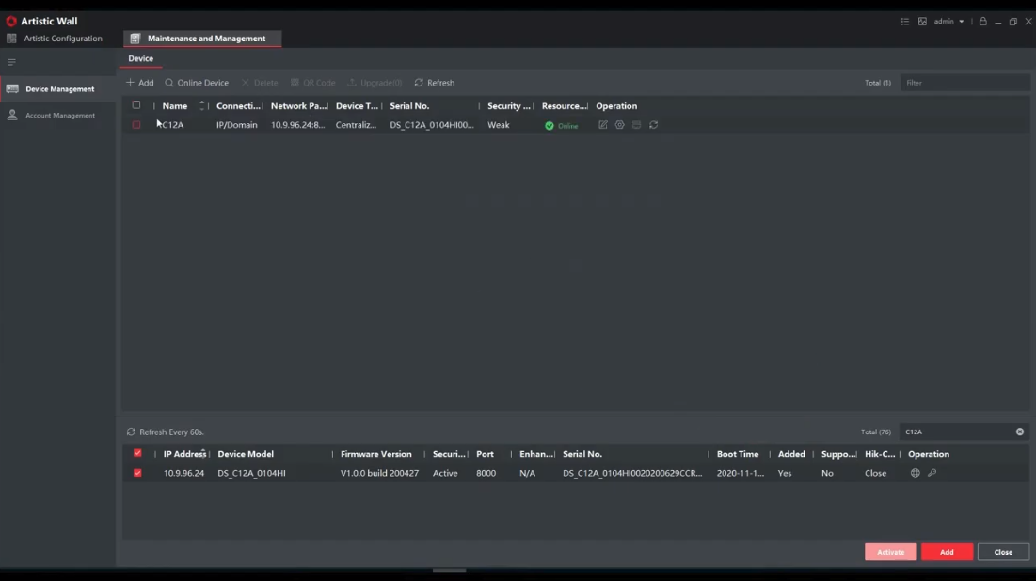Toggle the select-all checkbox in device list header
Viewport: 1036px width, 581px height.
click(136, 105)
